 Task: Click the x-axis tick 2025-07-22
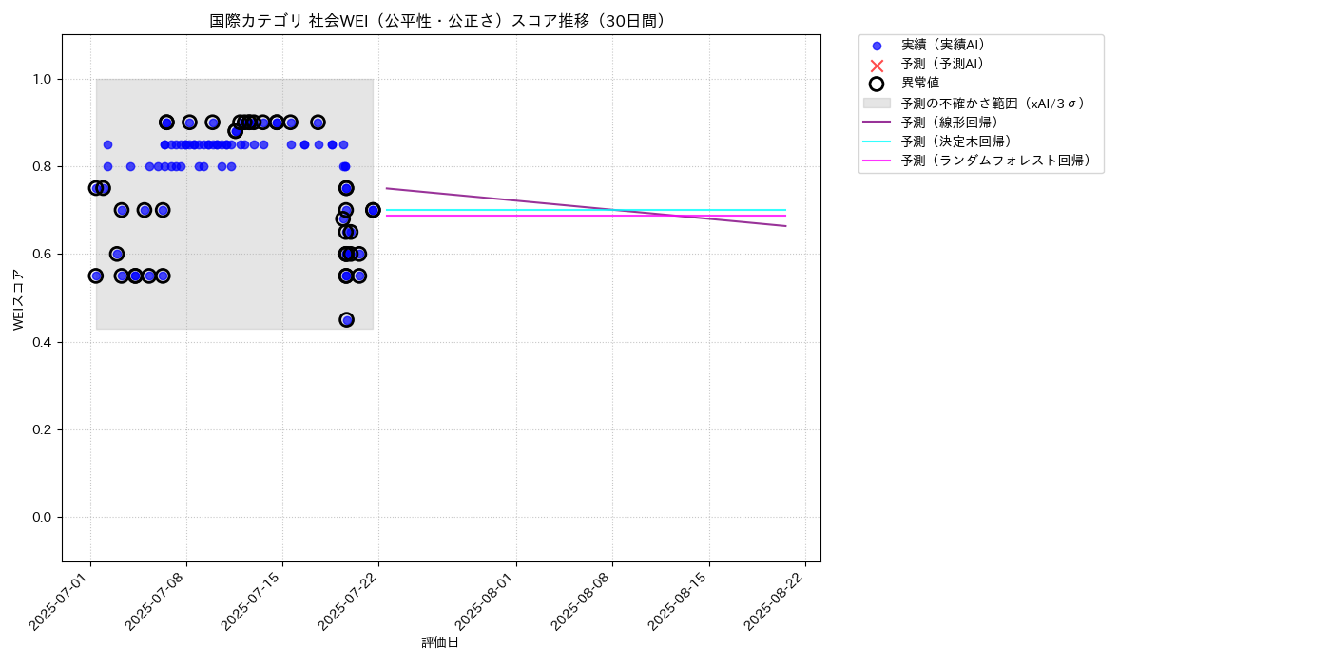350,599
